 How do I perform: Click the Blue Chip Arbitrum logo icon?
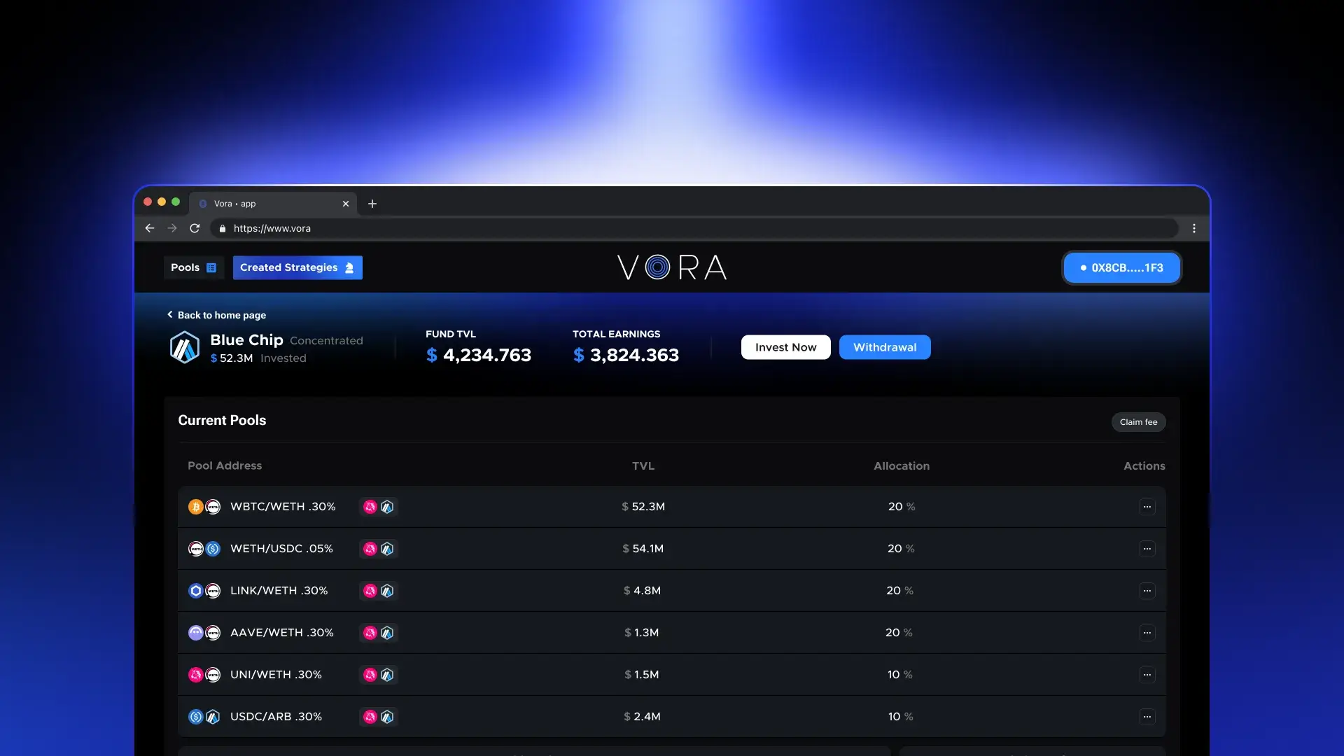coord(185,347)
